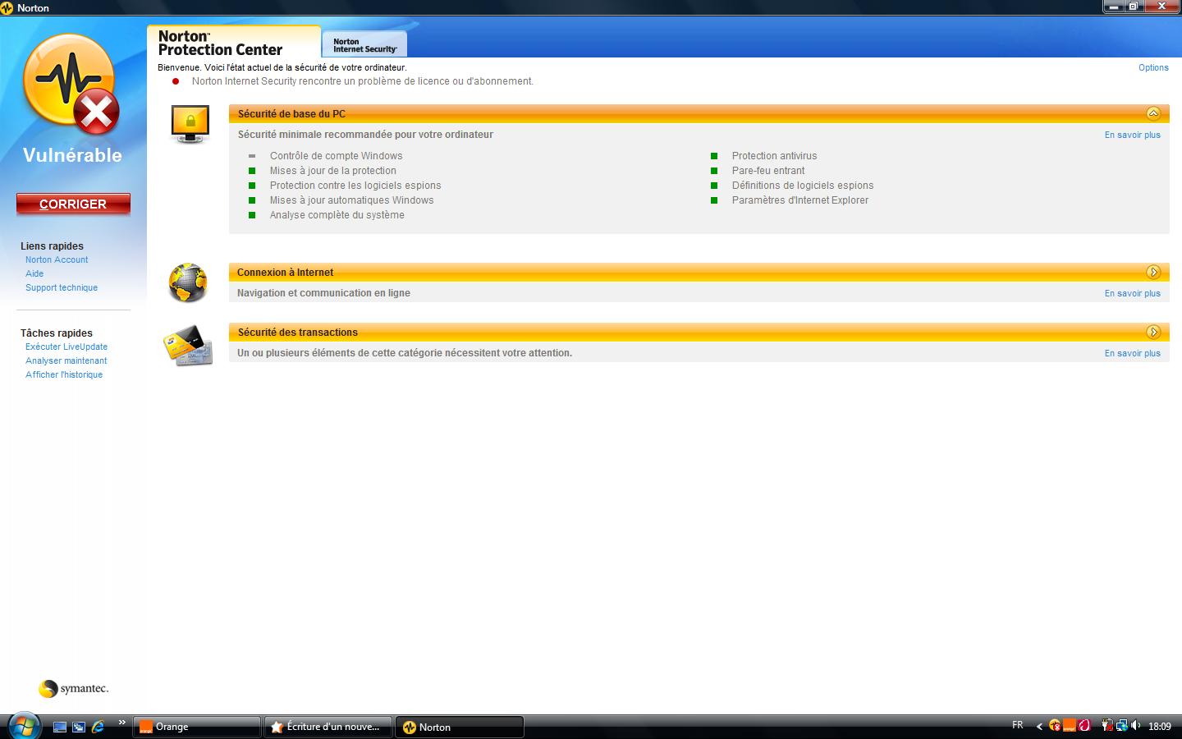Click the locked monitor PC security icon
Image resolution: width=1182 pixels, height=739 pixels.
click(x=190, y=124)
